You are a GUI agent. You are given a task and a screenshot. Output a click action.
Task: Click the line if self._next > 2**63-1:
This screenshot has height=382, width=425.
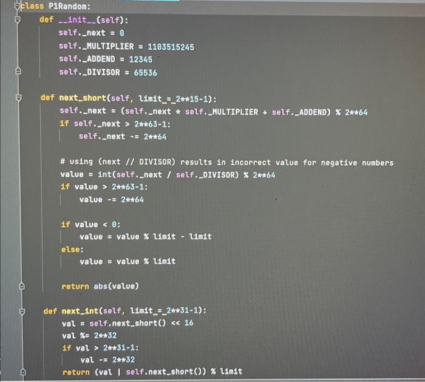pos(115,124)
